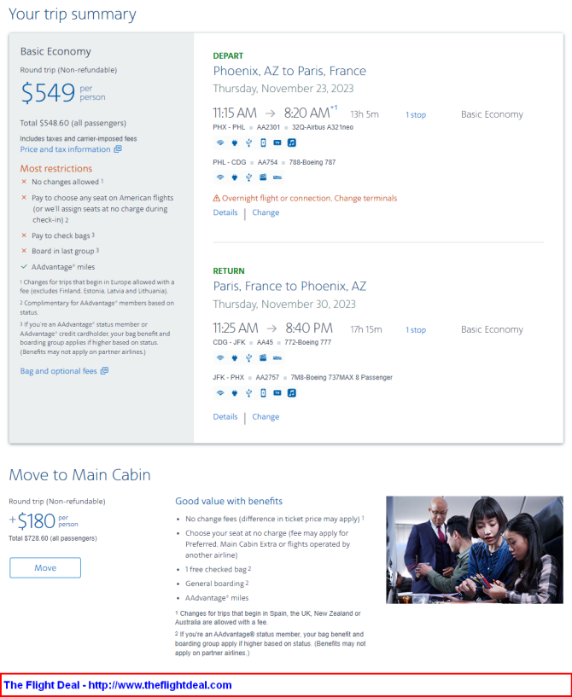Click music icon on JFK-PHX flight
The height and width of the screenshot is (697, 572).
coord(292,393)
